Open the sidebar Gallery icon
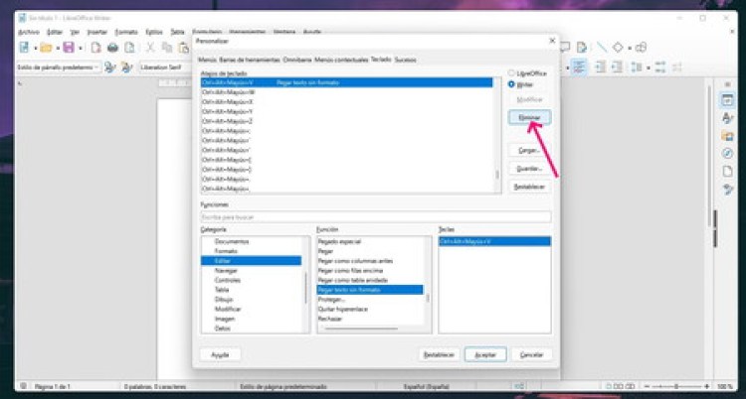The height and width of the screenshot is (399, 746). [x=727, y=136]
